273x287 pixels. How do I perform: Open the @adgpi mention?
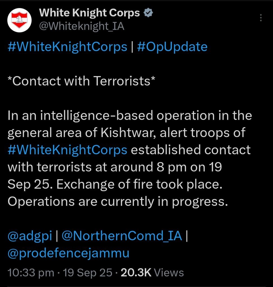tap(30, 236)
